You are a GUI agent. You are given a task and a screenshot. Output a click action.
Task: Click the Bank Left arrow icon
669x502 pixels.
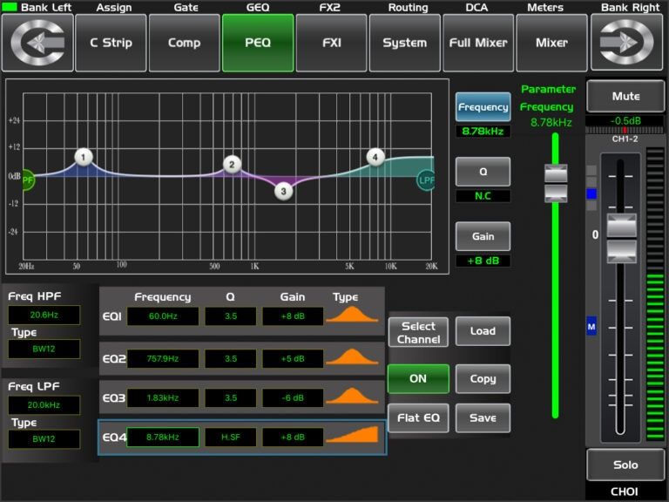[x=37, y=43]
